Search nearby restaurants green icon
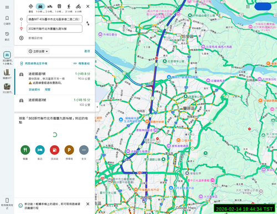The image size is (277, 214). pos(25,150)
